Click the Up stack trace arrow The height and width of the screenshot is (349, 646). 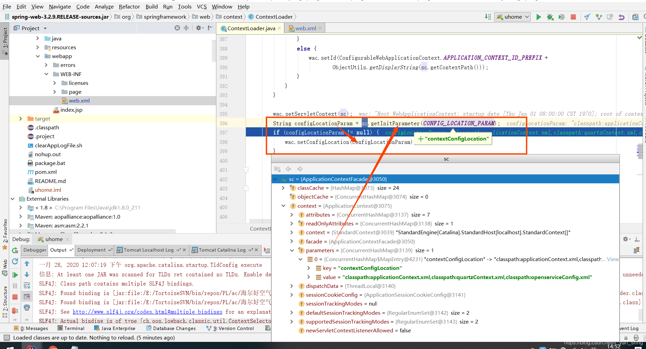(x=27, y=263)
